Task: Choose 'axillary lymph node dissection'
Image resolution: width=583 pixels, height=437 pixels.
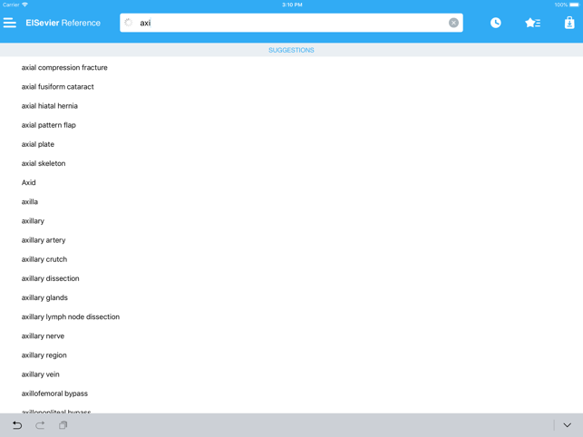Action: (x=71, y=317)
